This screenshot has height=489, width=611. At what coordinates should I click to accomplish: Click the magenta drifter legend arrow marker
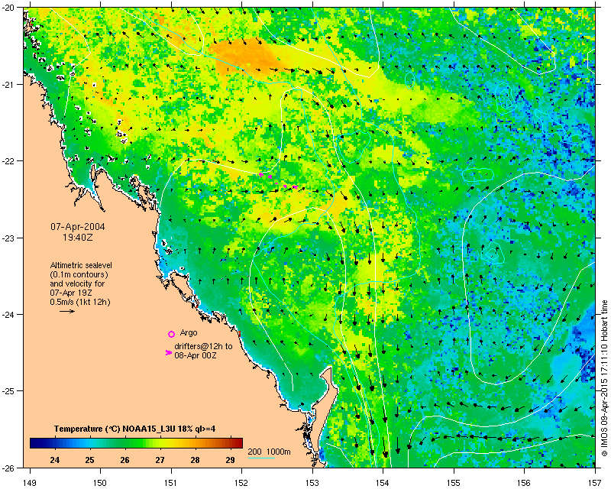(x=168, y=352)
